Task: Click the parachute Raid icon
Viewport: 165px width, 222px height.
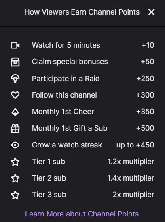Action: [x=15, y=79]
